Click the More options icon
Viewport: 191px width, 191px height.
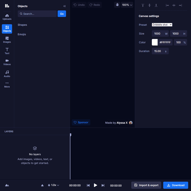(7, 84)
